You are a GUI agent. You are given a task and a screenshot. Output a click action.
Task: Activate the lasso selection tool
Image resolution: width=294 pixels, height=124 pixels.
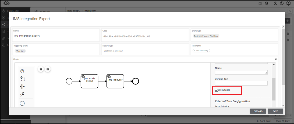(x=22, y=79)
